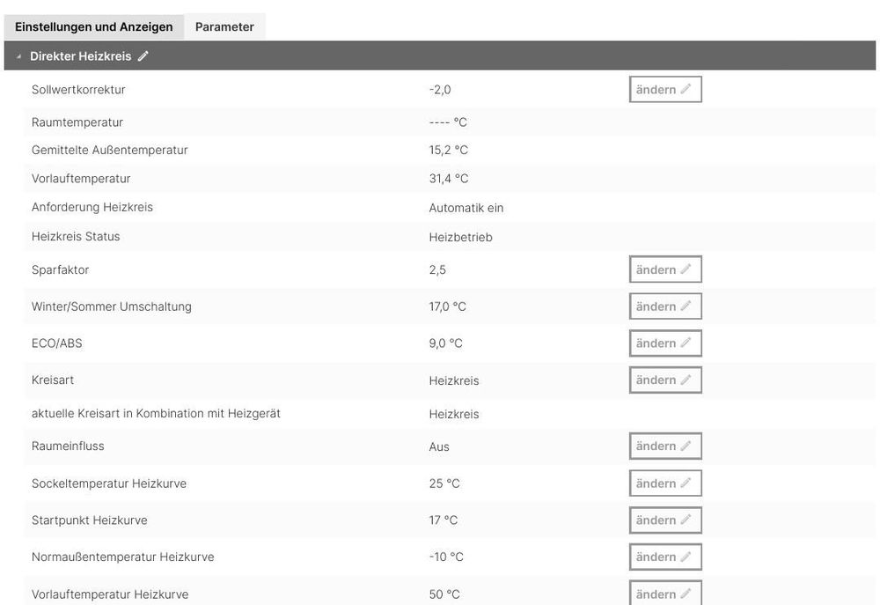Select the Gemittelte Außentemperatur label
This screenshot has height=605, width=880.
pos(109,150)
